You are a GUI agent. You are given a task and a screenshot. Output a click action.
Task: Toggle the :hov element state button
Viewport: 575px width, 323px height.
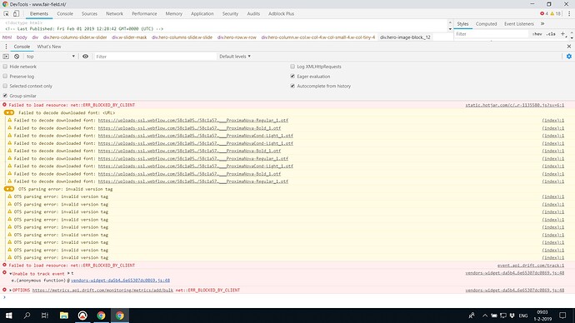(x=537, y=34)
